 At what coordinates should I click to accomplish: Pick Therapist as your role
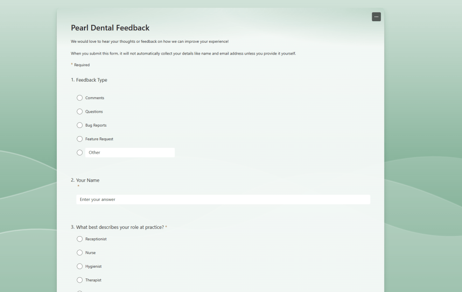click(x=80, y=280)
